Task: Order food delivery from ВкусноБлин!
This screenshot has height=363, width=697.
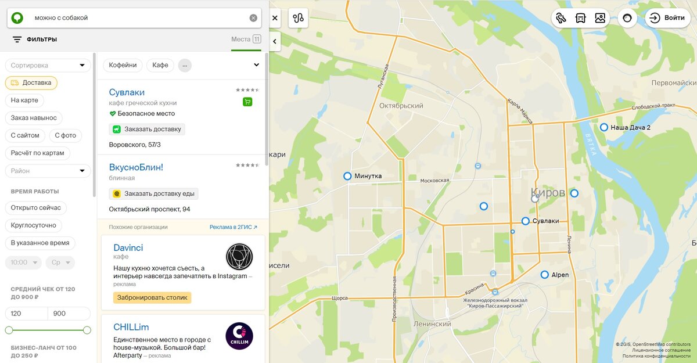Action: [154, 193]
